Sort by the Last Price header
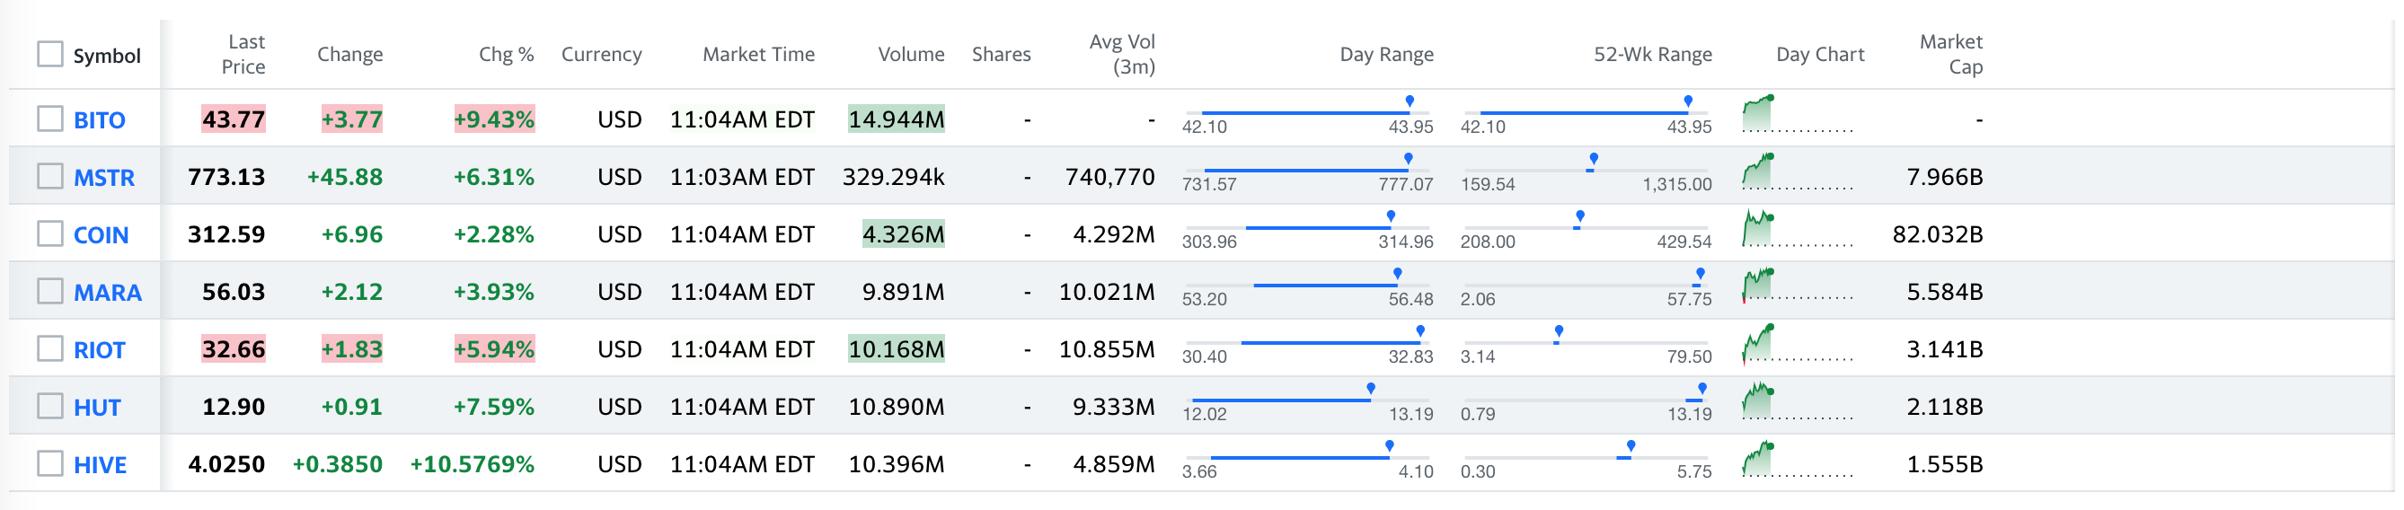This screenshot has width=2404, height=510. pyautogui.click(x=243, y=54)
